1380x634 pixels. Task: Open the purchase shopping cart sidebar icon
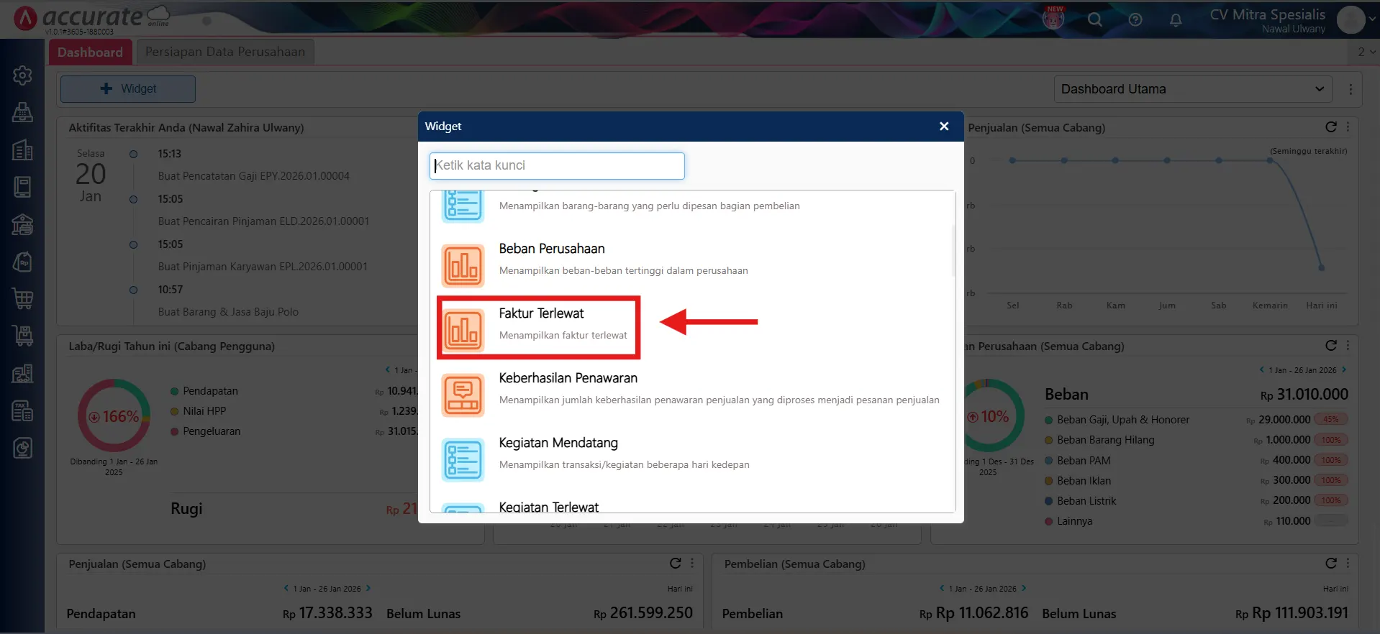pyautogui.click(x=22, y=299)
